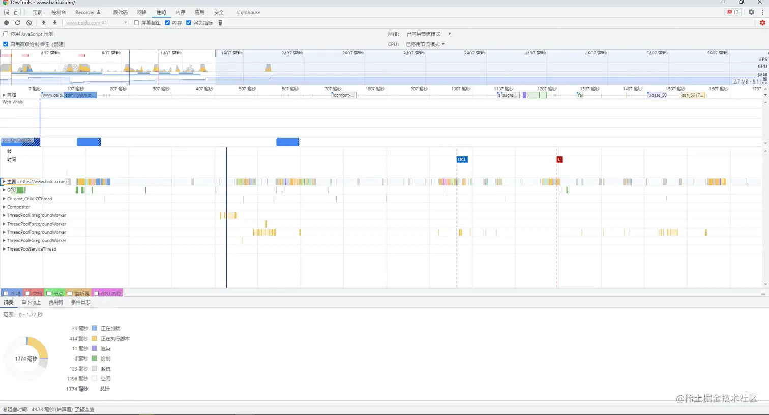Click the purple 渲染 legend swatch
The height and width of the screenshot is (415, 769).
click(94, 349)
